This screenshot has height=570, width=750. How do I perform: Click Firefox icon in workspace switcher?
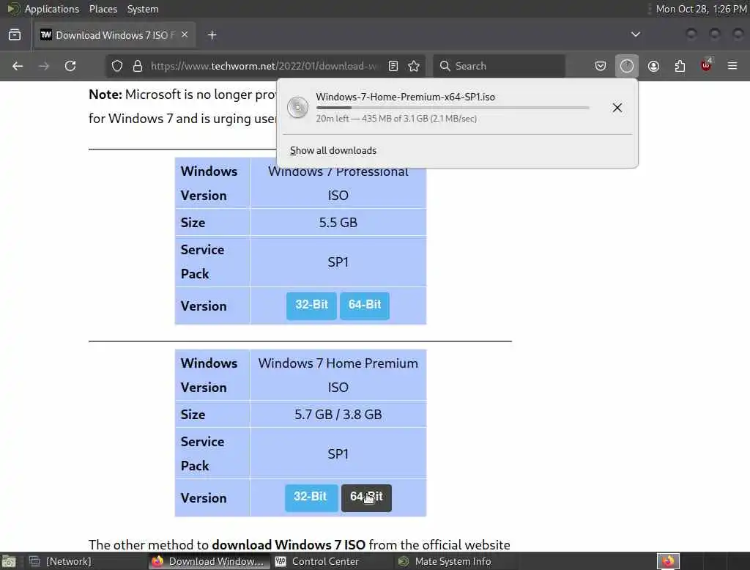click(x=668, y=561)
